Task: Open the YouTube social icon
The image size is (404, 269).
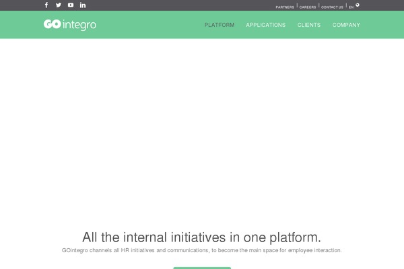Action: pos(71,5)
